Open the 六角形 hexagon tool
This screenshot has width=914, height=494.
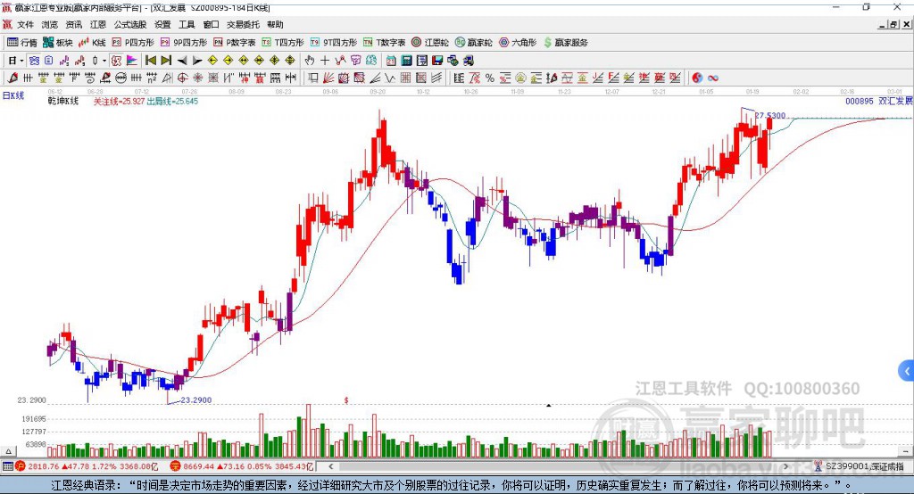(518, 43)
